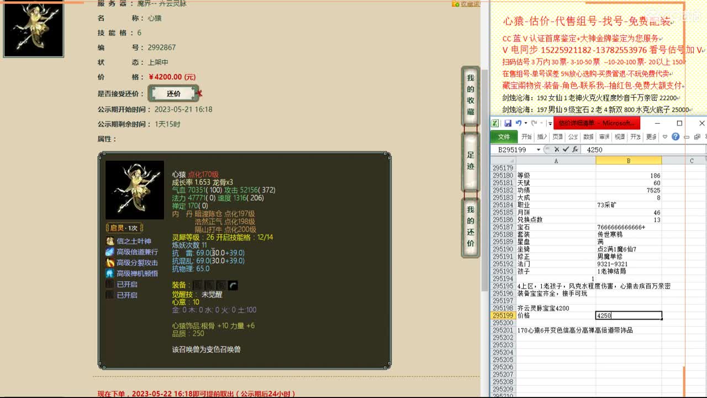Cancel formula entry with the X icon
The height and width of the screenshot is (398, 707).
tap(557, 149)
